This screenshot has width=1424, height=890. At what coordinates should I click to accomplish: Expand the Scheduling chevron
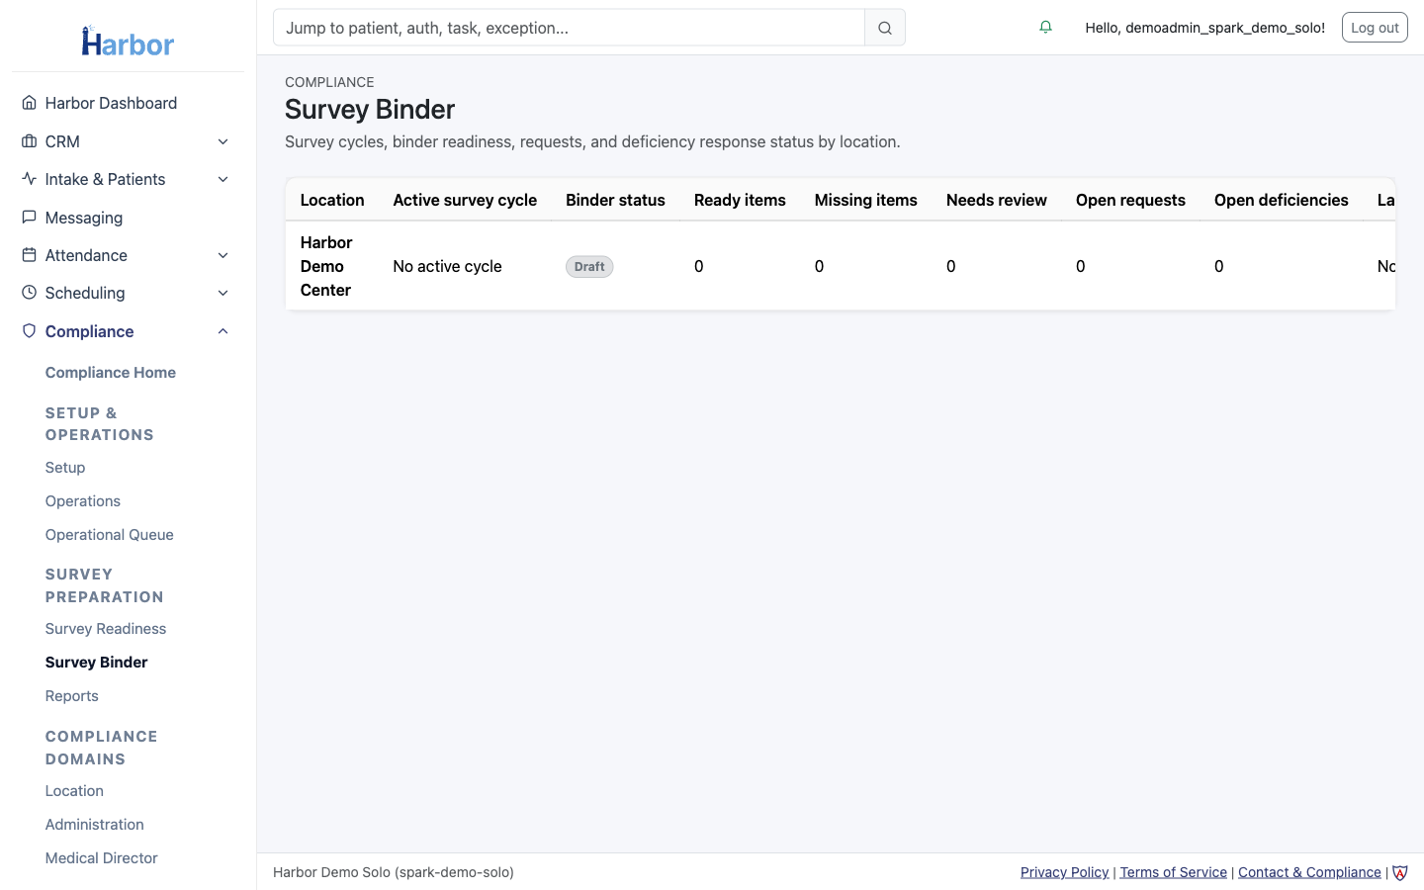point(223,293)
